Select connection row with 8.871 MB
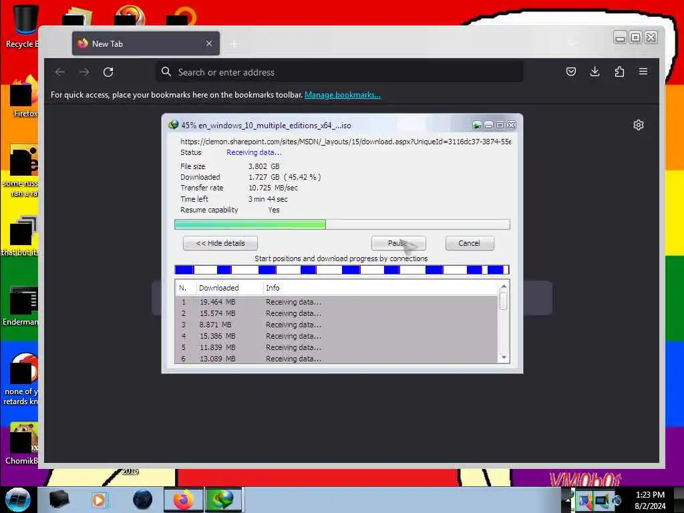This screenshot has width=684, height=513. tap(337, 325)
